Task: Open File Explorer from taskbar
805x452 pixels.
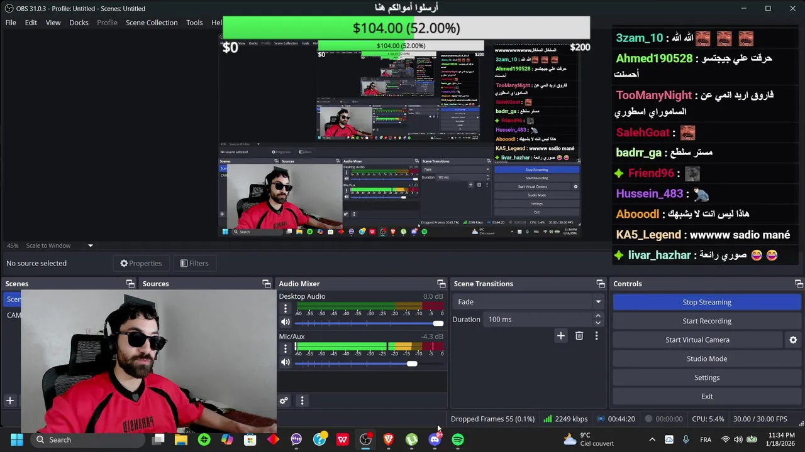Action: pos(181,439)
